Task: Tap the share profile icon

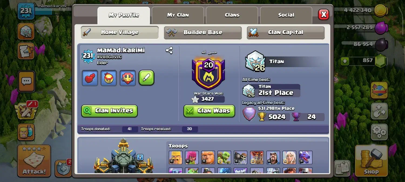Action: (x=169, y=50)
